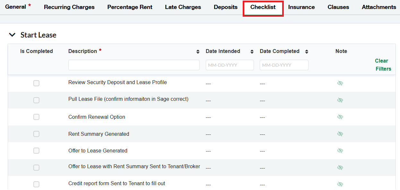The height and width of the screenshot is (190, 400).
Task: Switch to the Recurring Charges tab
Action: tap(69, 7)
